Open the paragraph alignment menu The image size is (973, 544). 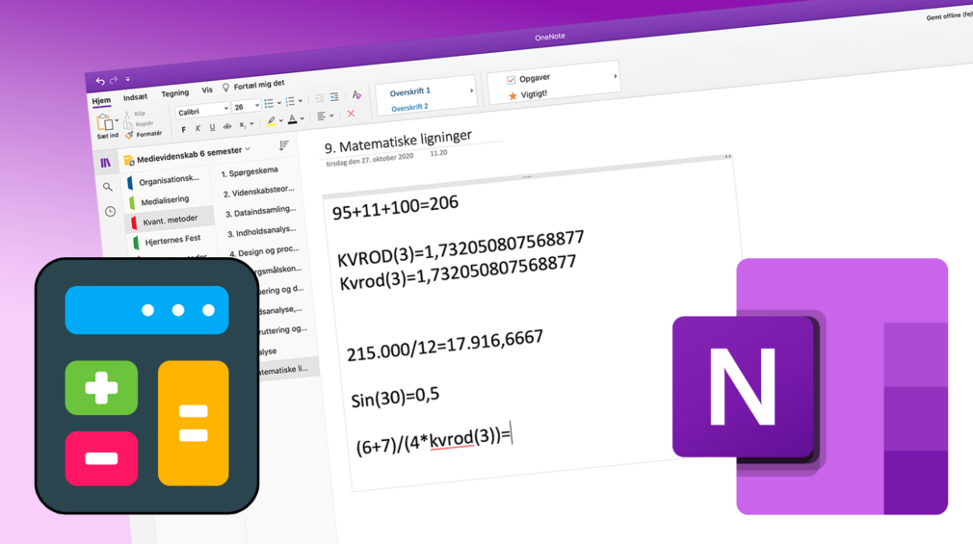[x=326, y=116]
